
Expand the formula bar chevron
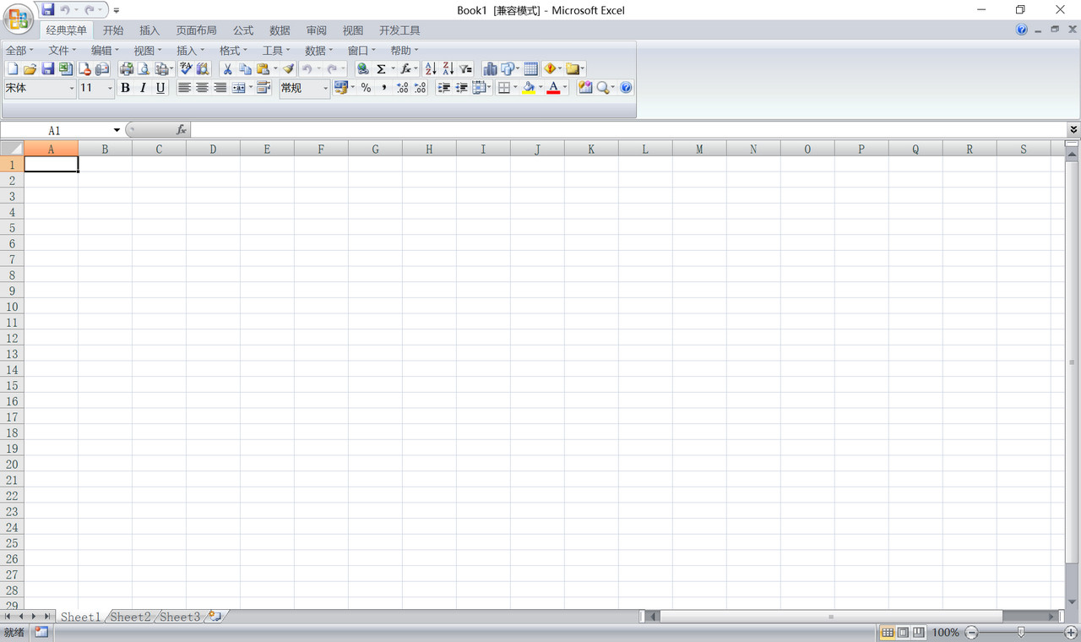tap(1073, 130)
